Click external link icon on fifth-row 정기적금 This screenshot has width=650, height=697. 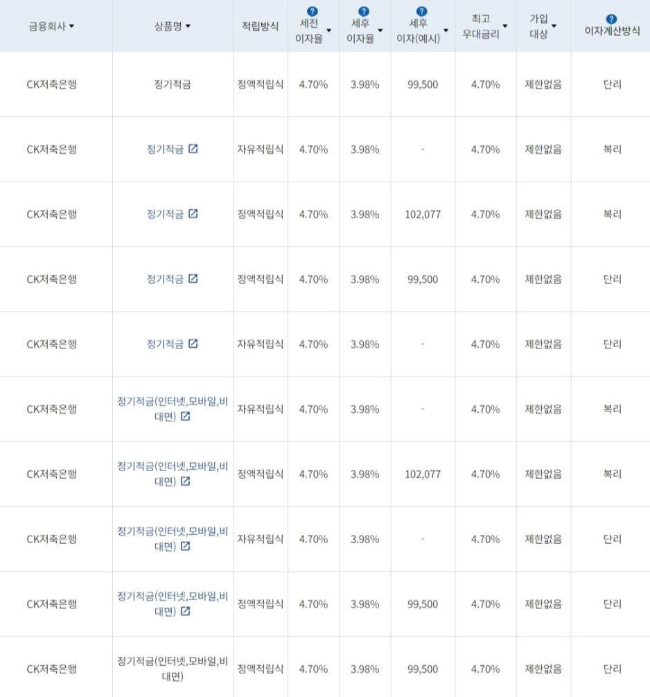tap(193, 344)
